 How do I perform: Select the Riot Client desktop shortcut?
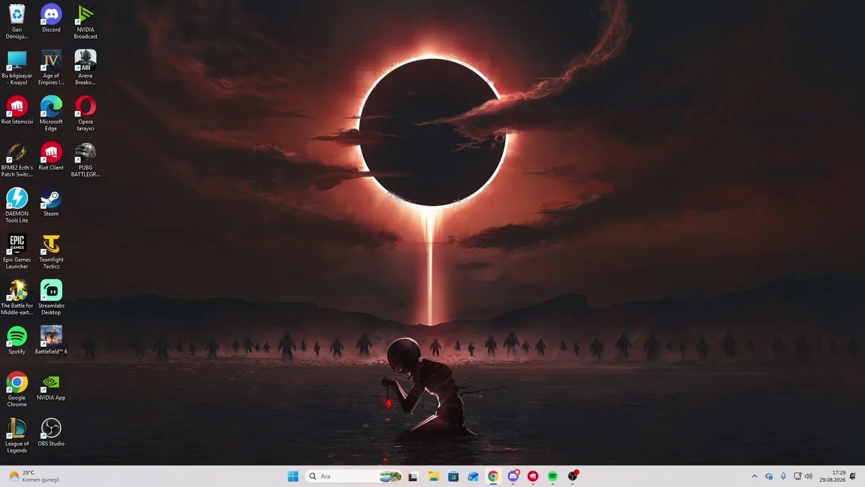pos(51,156)
